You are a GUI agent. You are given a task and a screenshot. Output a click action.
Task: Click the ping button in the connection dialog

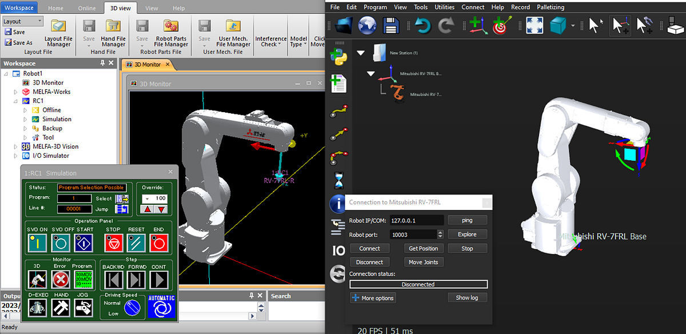point(468,220)
